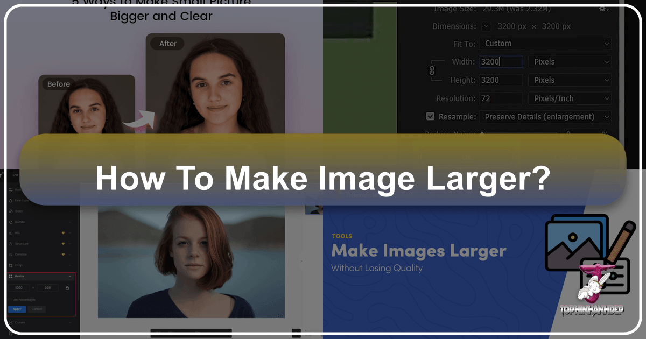Open the Denoise section in sidebar
This screenshot has width=646, height=339.
10,254
